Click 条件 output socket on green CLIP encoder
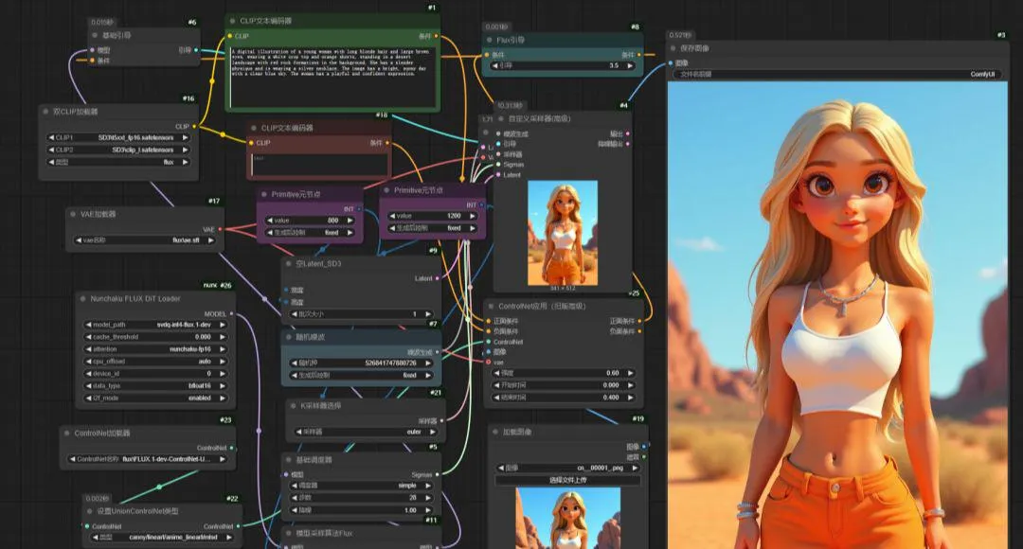 (436, 36)
